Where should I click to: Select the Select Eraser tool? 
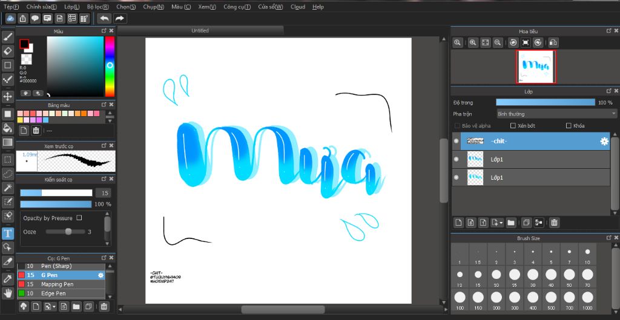(x=8, y=216)
